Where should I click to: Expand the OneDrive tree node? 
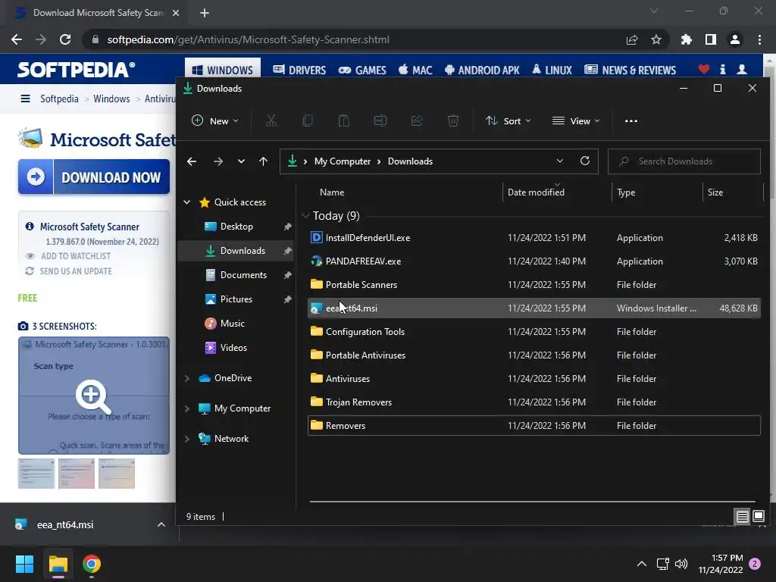[x=187, y=378]
